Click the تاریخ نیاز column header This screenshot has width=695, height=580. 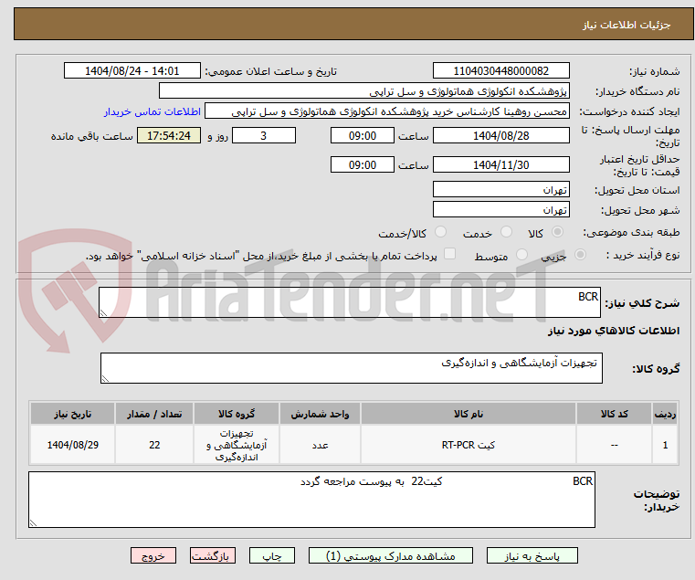pos(73,414)
